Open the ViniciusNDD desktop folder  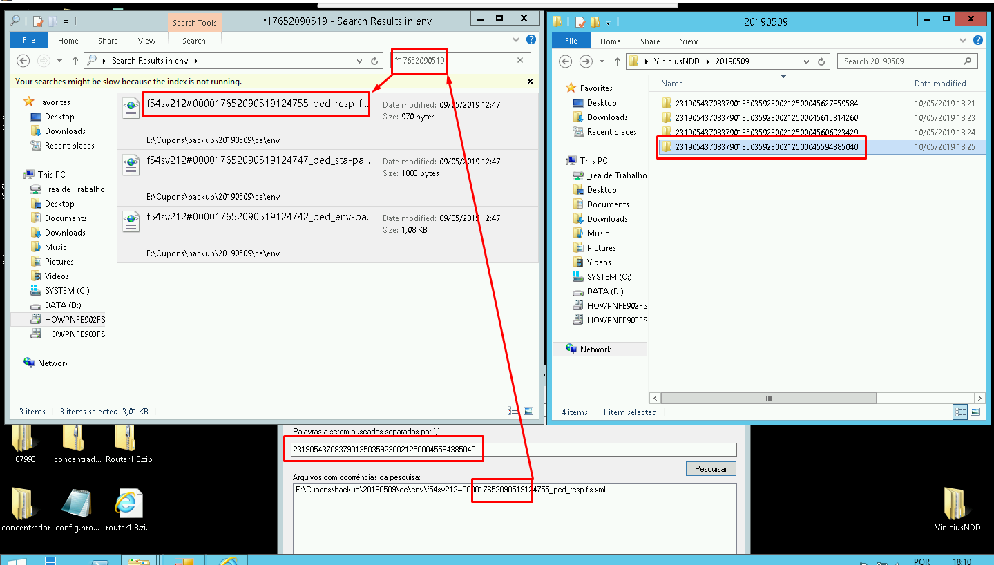(957, 510)
